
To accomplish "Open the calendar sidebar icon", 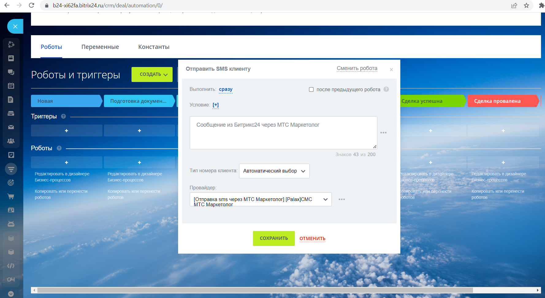I will pyautogui.click(x=11, y=86).
